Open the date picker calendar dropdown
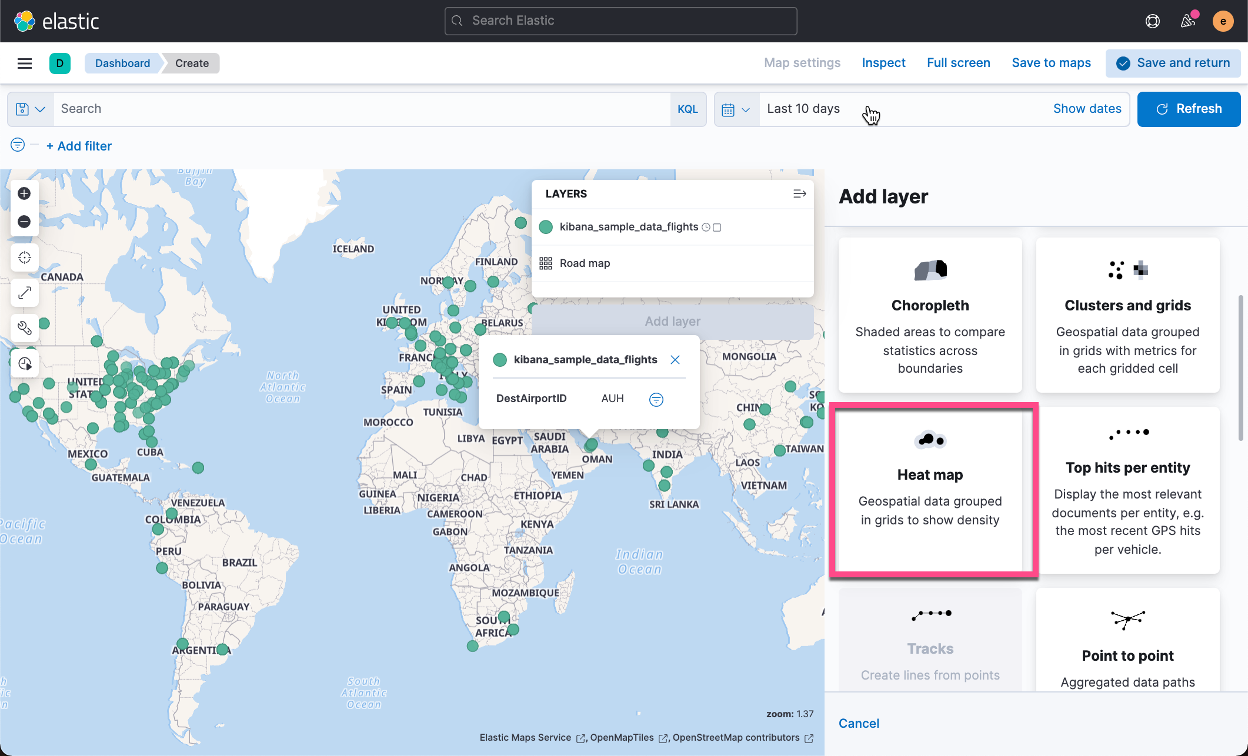The width and height of the screenshot is (1248, 756). coord(736,109)
